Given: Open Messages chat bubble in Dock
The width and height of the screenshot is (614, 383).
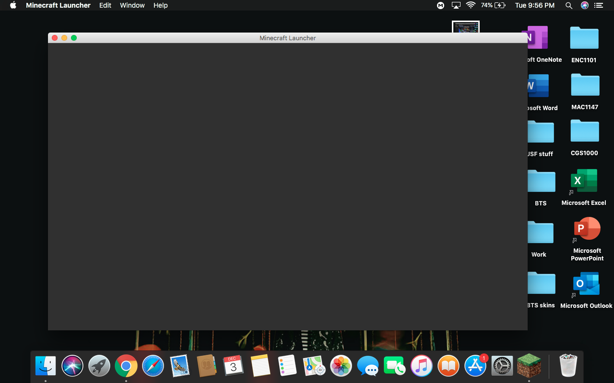Looking at the screenshot, I should tap(368, 366).
